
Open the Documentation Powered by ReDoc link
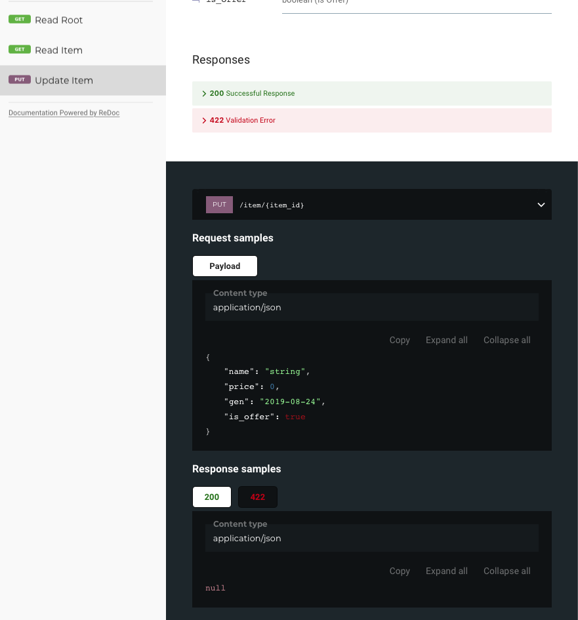tap(64, 113)
